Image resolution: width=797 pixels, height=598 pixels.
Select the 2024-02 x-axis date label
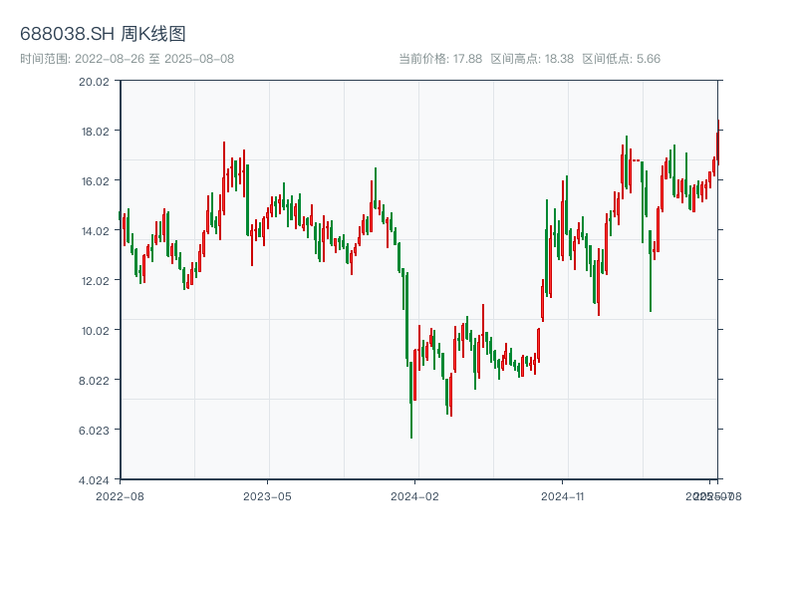click(415, 495)
